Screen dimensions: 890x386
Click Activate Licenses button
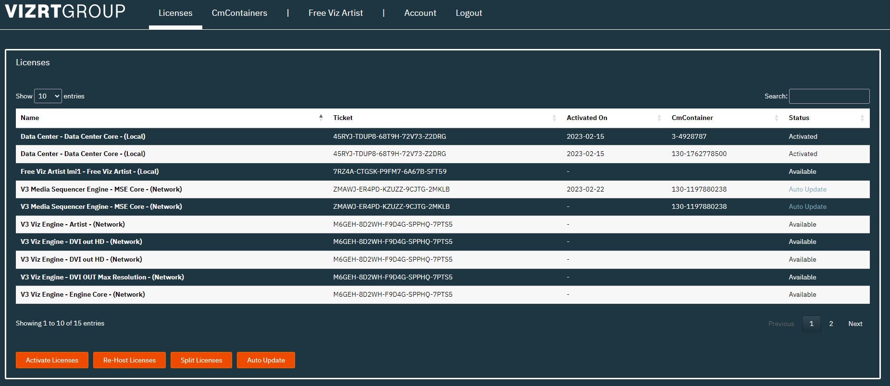tap(52, 360)
